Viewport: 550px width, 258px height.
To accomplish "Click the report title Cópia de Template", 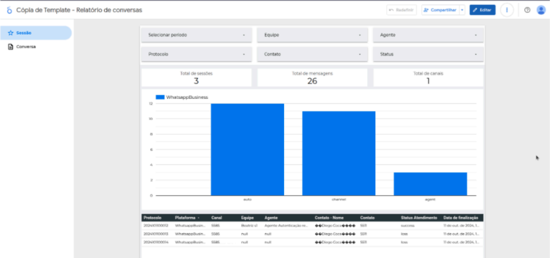I will coord(79,10).
